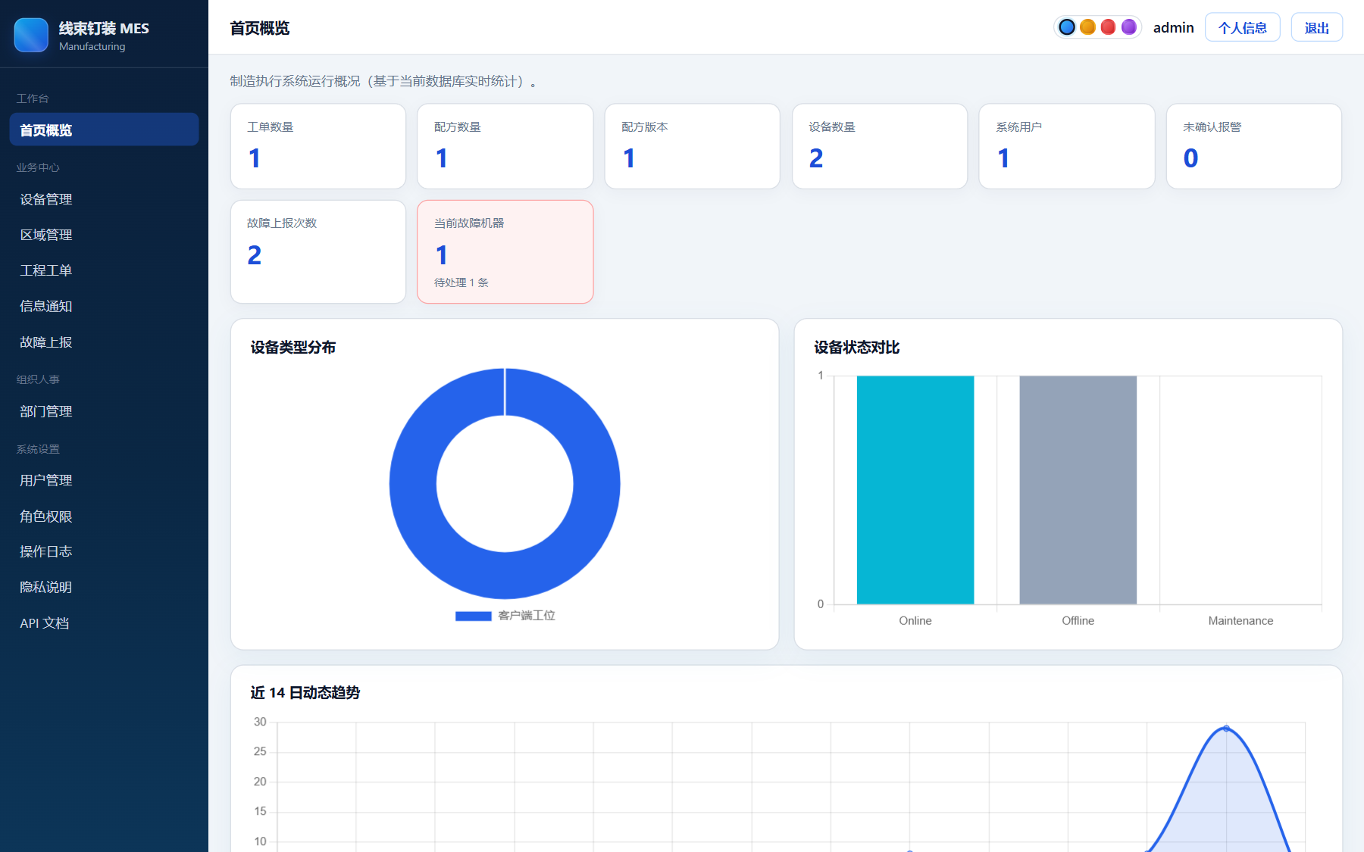Click the 设备状态对比 chart title

point(857,348)
